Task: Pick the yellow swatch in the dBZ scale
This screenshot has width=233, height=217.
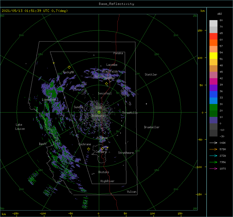Action: coord(213,55)
